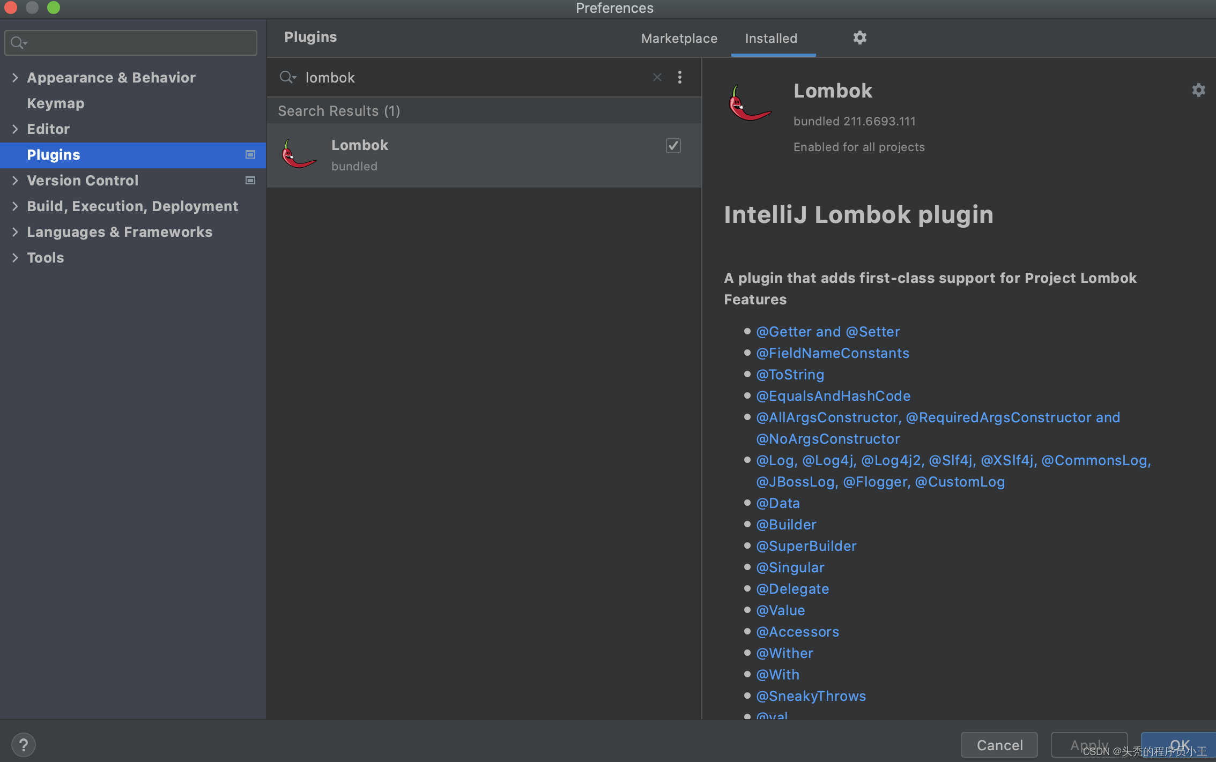Open Lombok plugin detail gear menu
Viewport: 1216px width, 762px height.
click(x=1198, y=90)
